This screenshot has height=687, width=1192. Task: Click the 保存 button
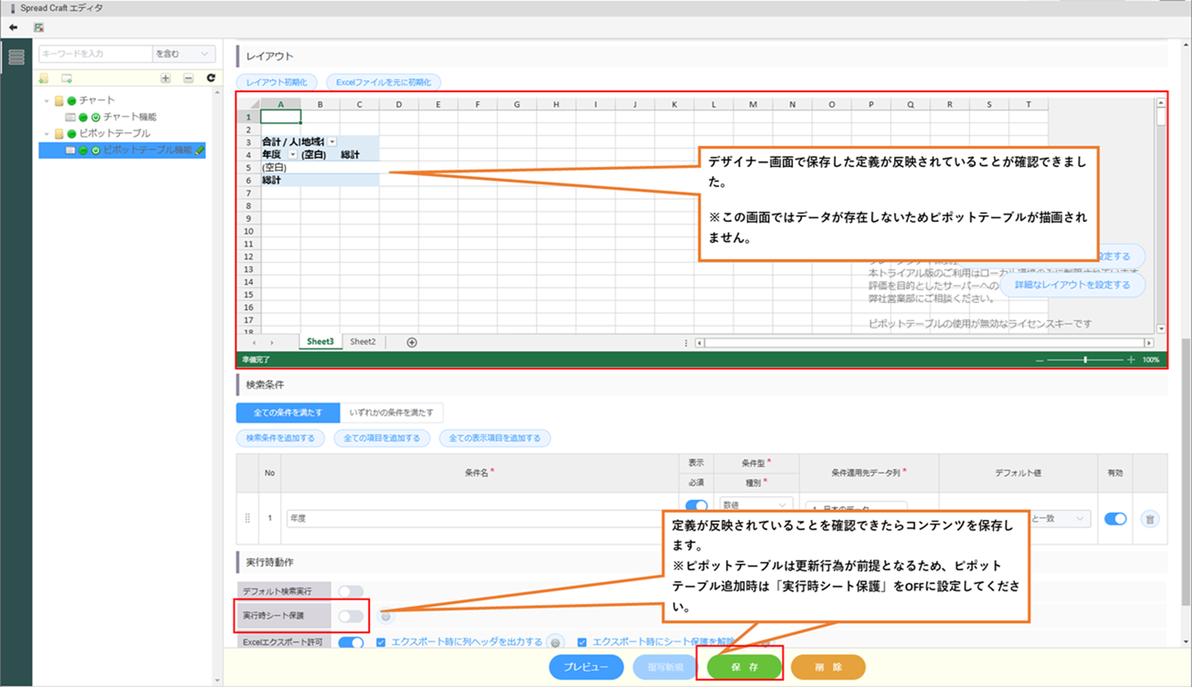click(x=744, y=667)
